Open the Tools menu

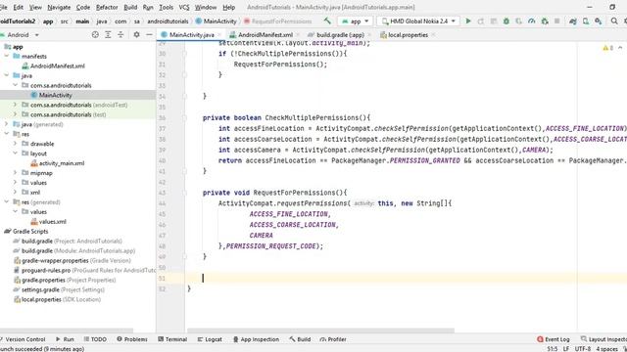166,7
